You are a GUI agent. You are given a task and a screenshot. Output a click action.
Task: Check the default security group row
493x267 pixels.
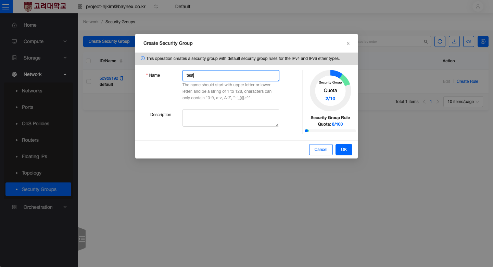click(x=89, y=81)
